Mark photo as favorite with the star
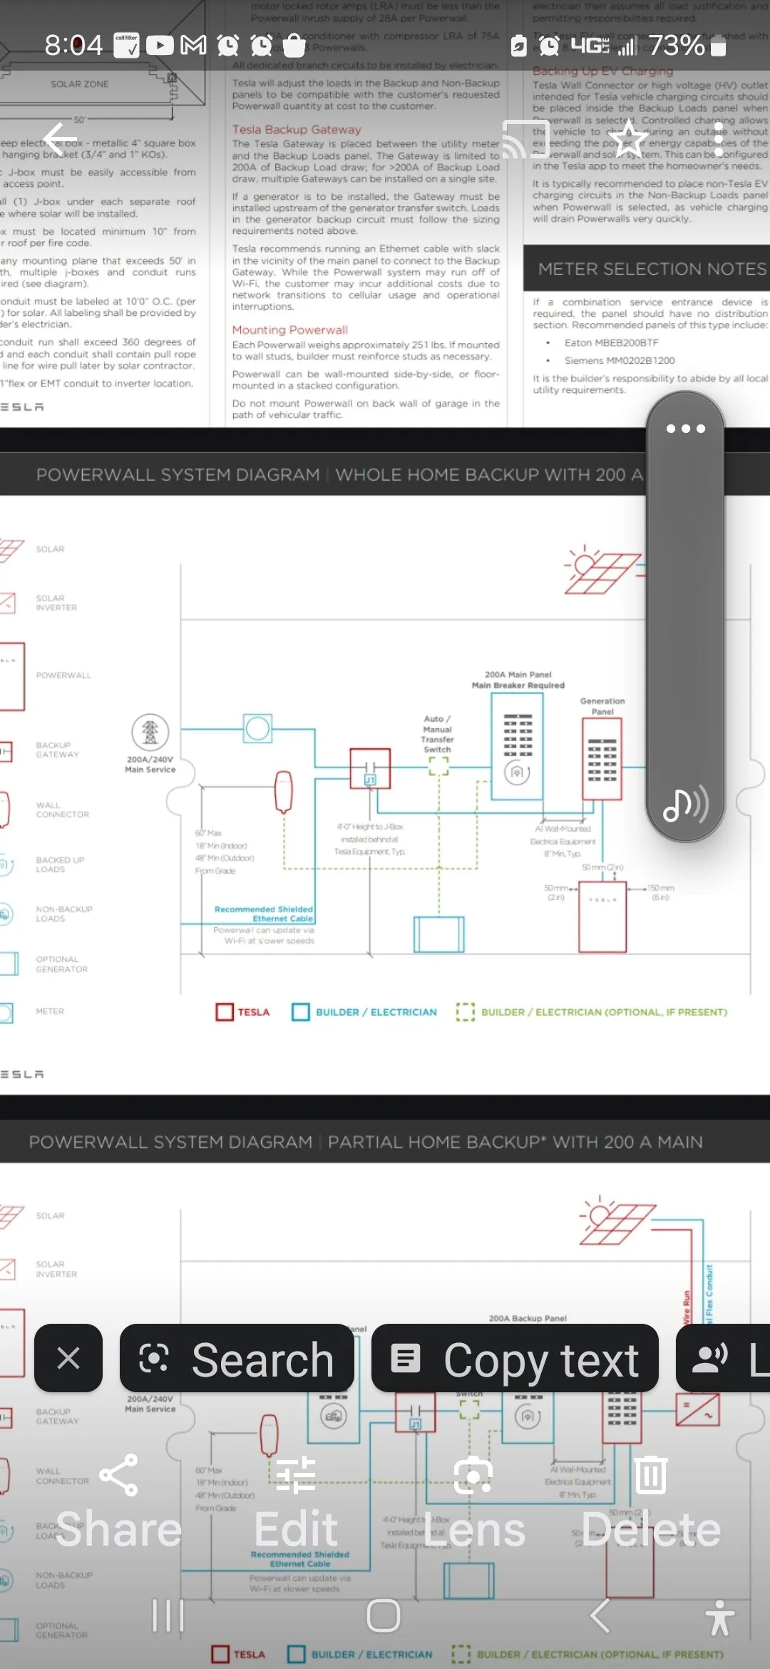Viewport: 770px width, 1669px height. click(630, 138)
